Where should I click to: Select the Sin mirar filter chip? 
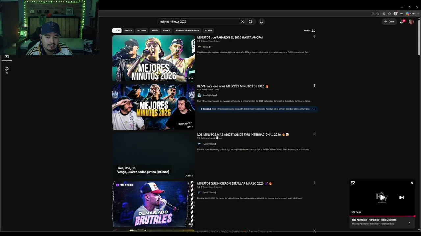pyautogui.click(x=141, y=30)
